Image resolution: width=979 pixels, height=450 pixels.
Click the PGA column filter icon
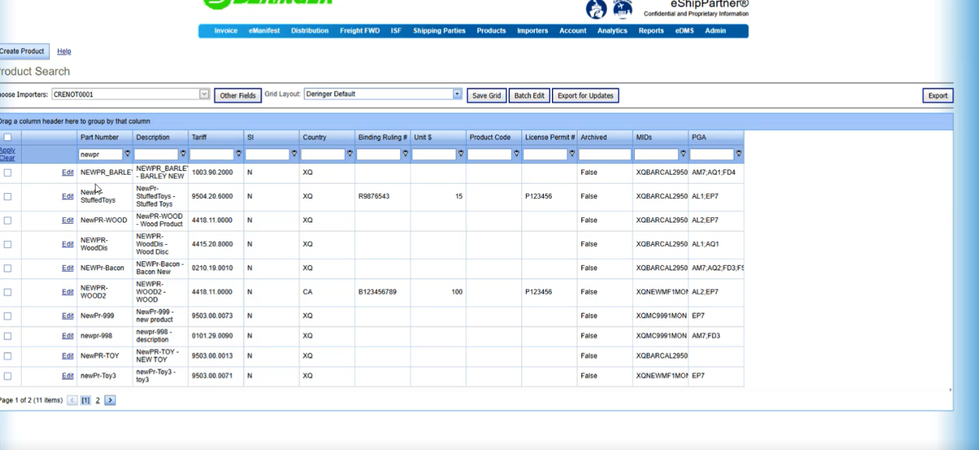point(739,154)
